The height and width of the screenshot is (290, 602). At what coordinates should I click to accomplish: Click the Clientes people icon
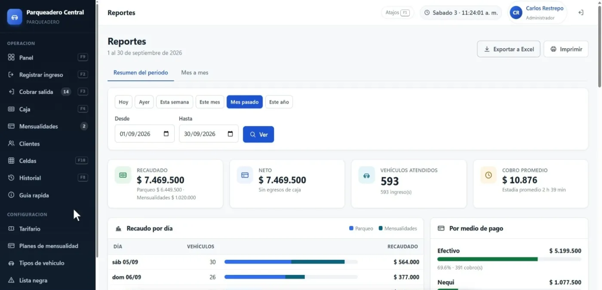pyautogui.click(x=11, y=143)
